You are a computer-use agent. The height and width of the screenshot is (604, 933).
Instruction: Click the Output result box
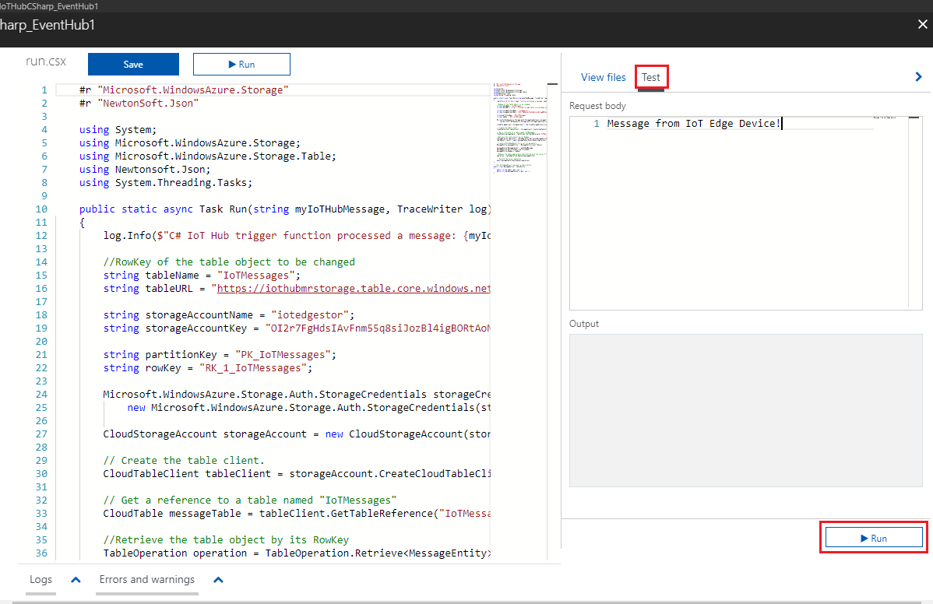745,410
